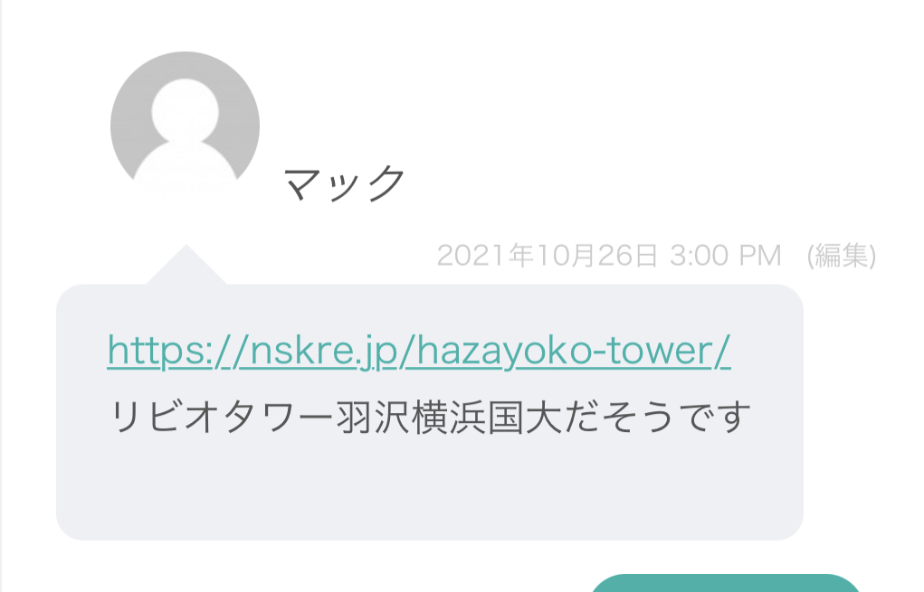Click the 2021年10月26日 date text
Screen dimensions: 924x592
pos(548,256)
